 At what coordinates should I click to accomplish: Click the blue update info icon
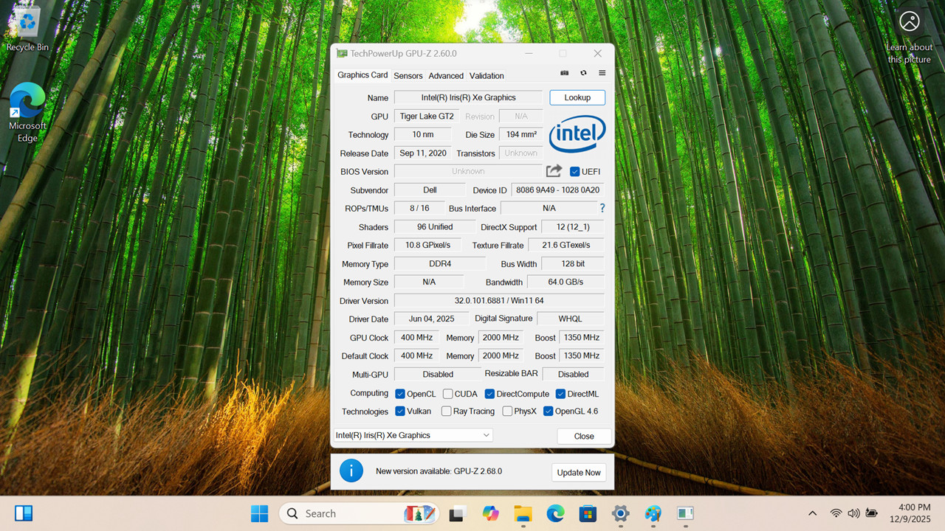click(x=351, y=471)
